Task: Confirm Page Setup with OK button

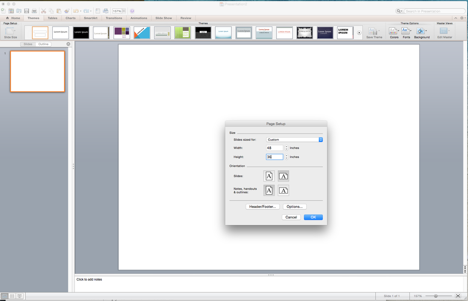Action: [313, 217]
